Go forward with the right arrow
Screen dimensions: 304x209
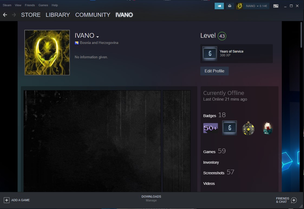click(x=14, y=15)
